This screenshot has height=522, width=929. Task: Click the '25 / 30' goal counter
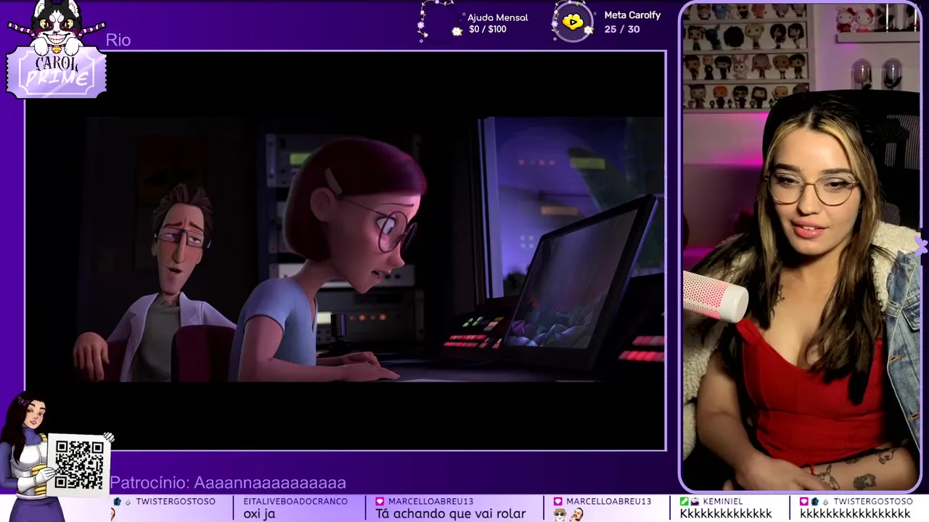622,29
